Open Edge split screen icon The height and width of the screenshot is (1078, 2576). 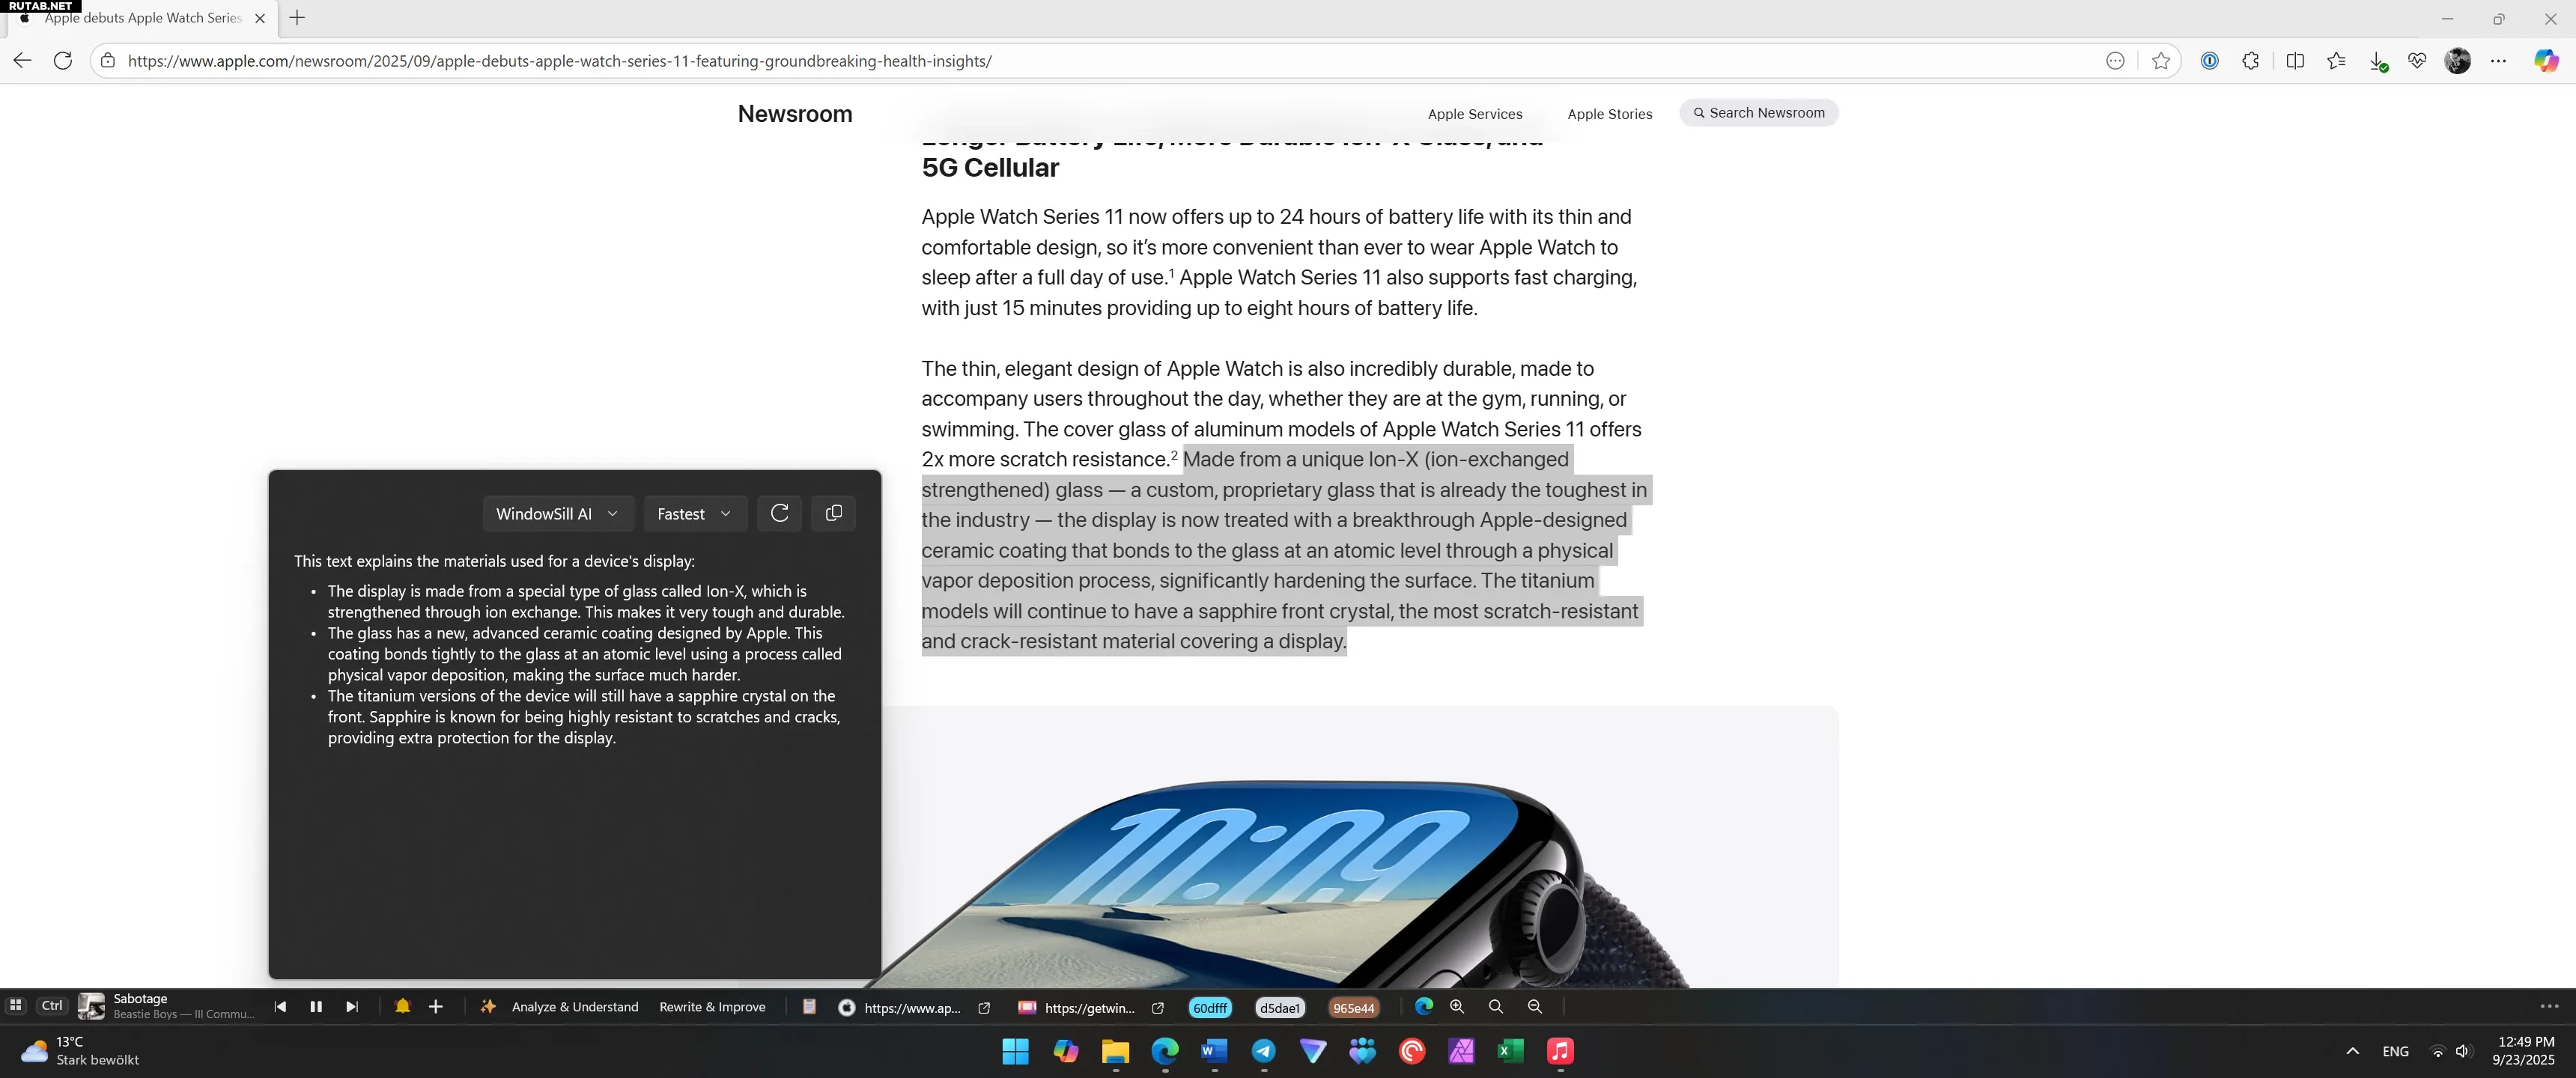tap(2295, 61)
